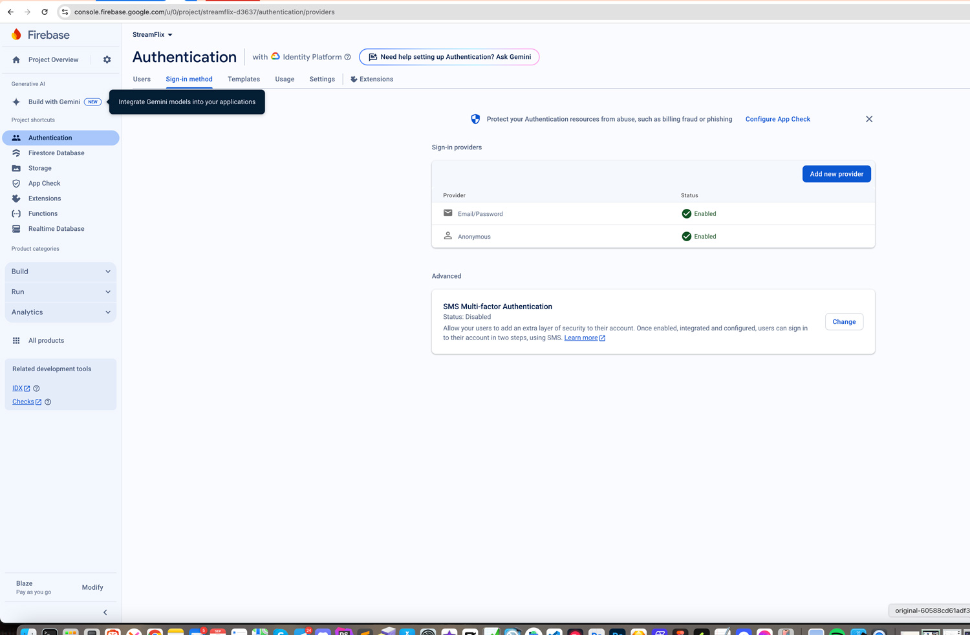
Task: Switch to the Users tab
Action: pos(142,79)
